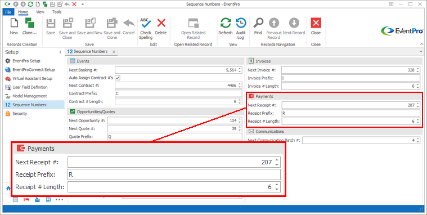
Task: Click quick access toolbar new document icon
Action: coord(38,4)
